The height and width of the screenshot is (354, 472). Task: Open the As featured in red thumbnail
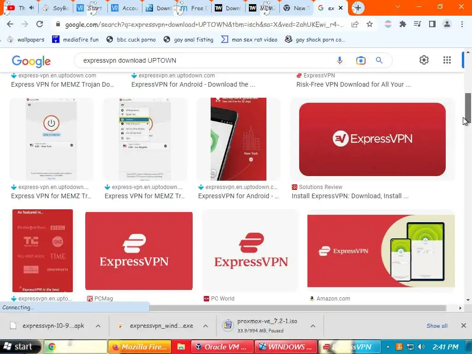(42, 250)
